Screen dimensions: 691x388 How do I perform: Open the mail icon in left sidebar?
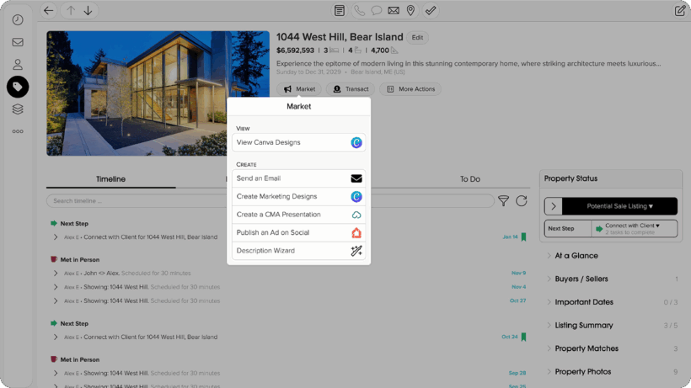pyautogui.click(x=18, y=42)
